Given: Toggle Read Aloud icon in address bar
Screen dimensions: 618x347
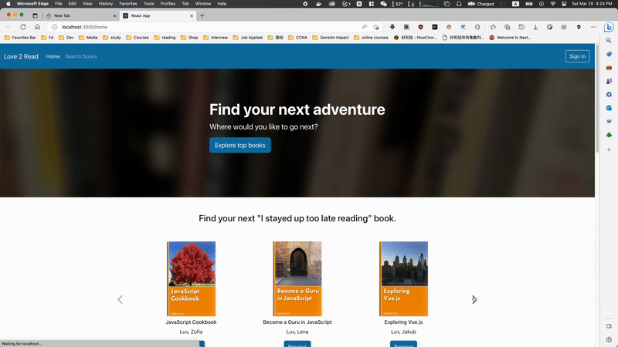Looking at the screenshot, I should [364, 27].
